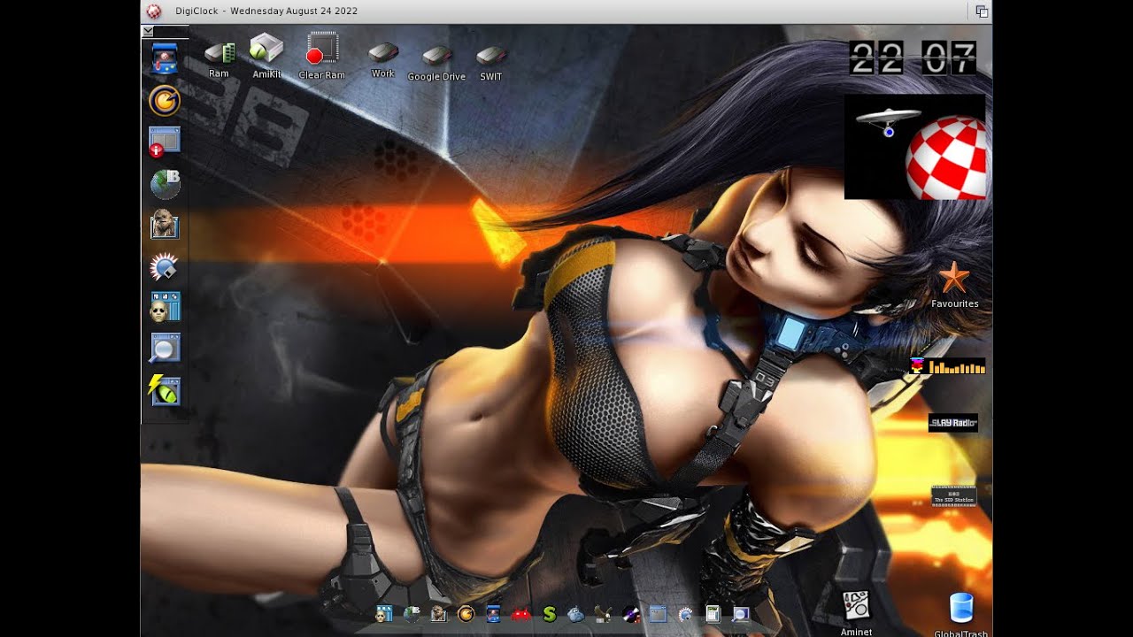Click the arcade cabinet icon in bottom dock
Viewport: 1133px width, 637px height.
click(x=493, y=614)
